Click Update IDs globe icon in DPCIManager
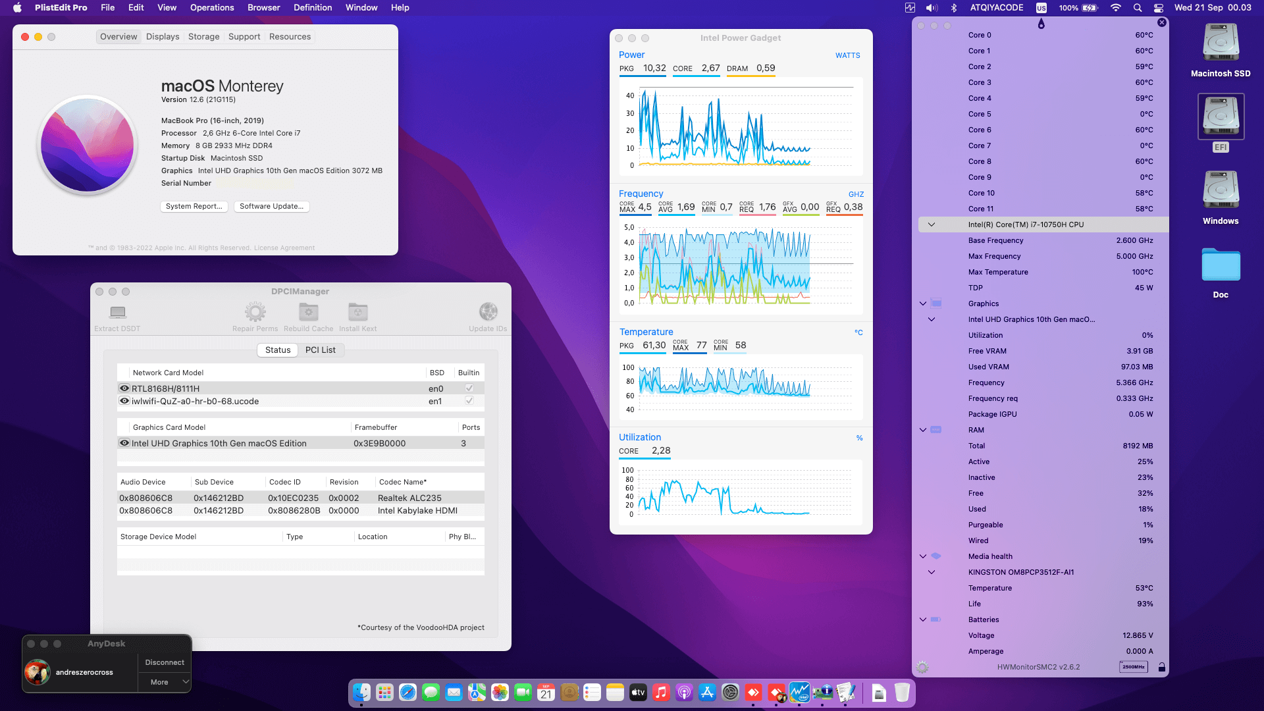 (488, 312)
